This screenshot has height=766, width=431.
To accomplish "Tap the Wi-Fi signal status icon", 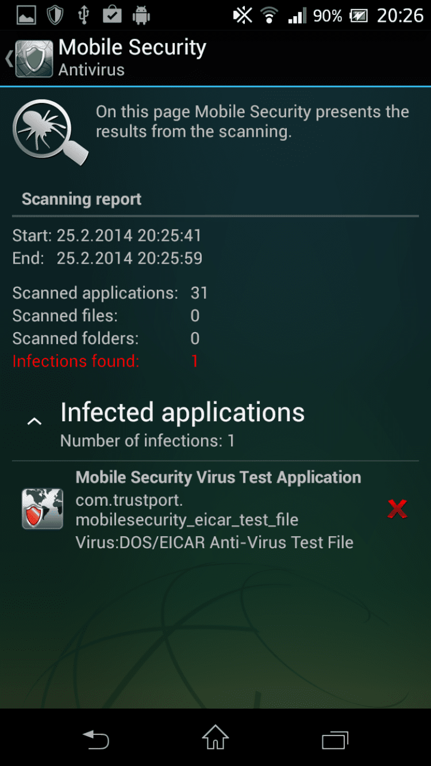I will [269, 16].
